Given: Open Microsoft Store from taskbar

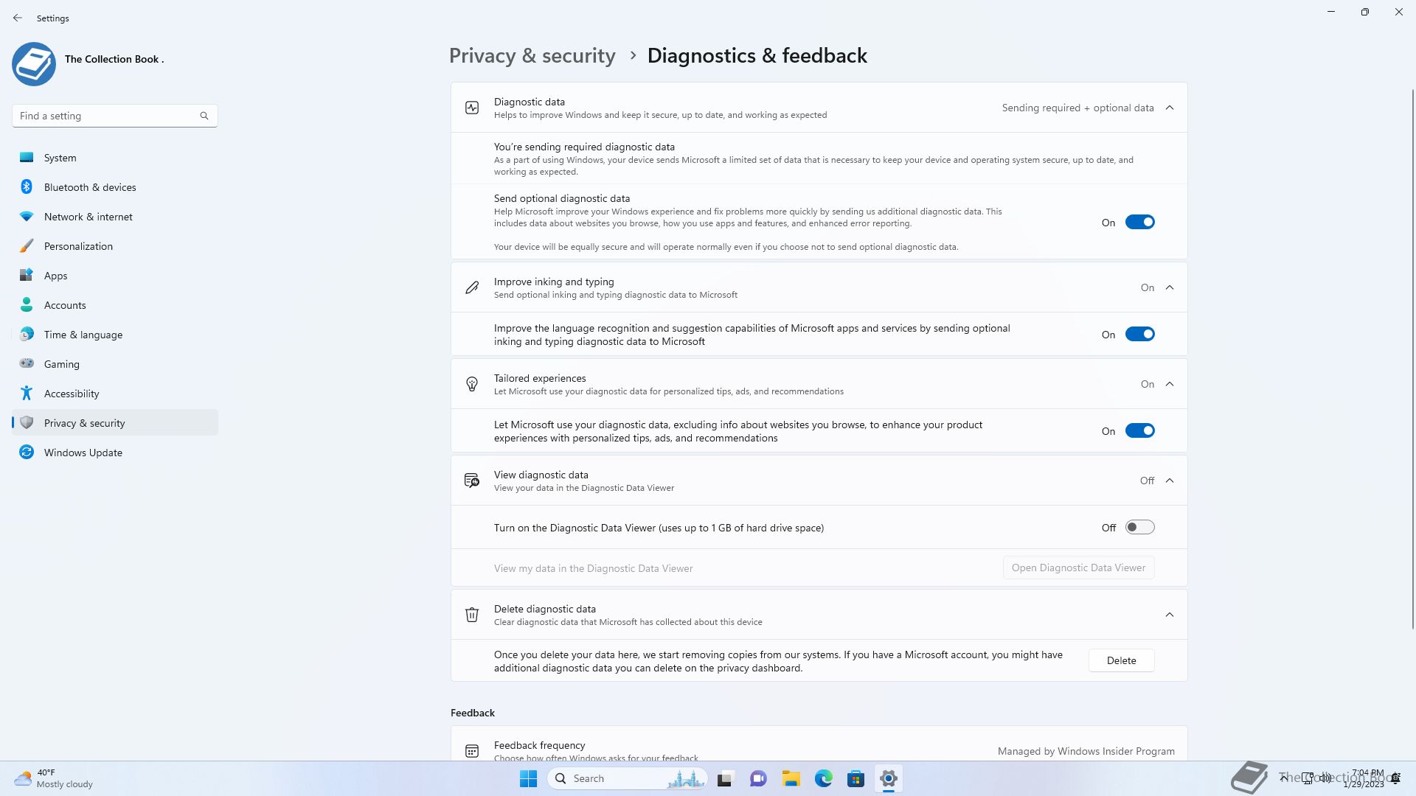Looking at the screenshot, I should (856, 779).
